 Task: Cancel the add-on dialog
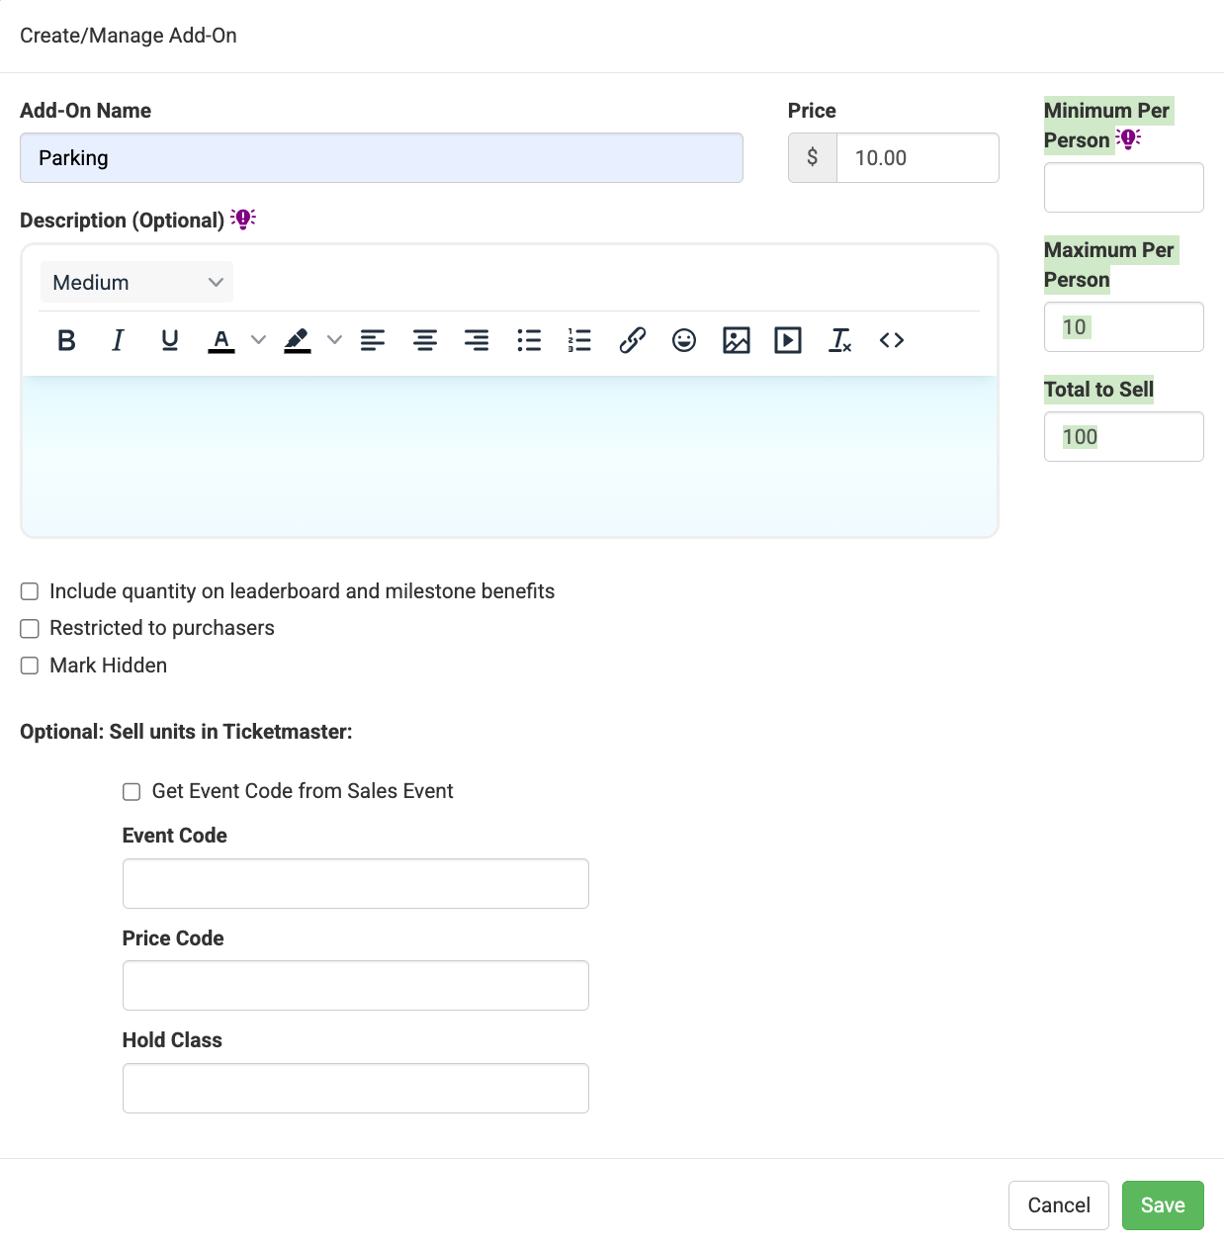point(1059,1205)
